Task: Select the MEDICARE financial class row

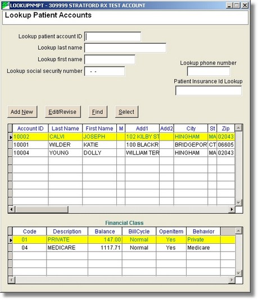Action: [124, 248]
